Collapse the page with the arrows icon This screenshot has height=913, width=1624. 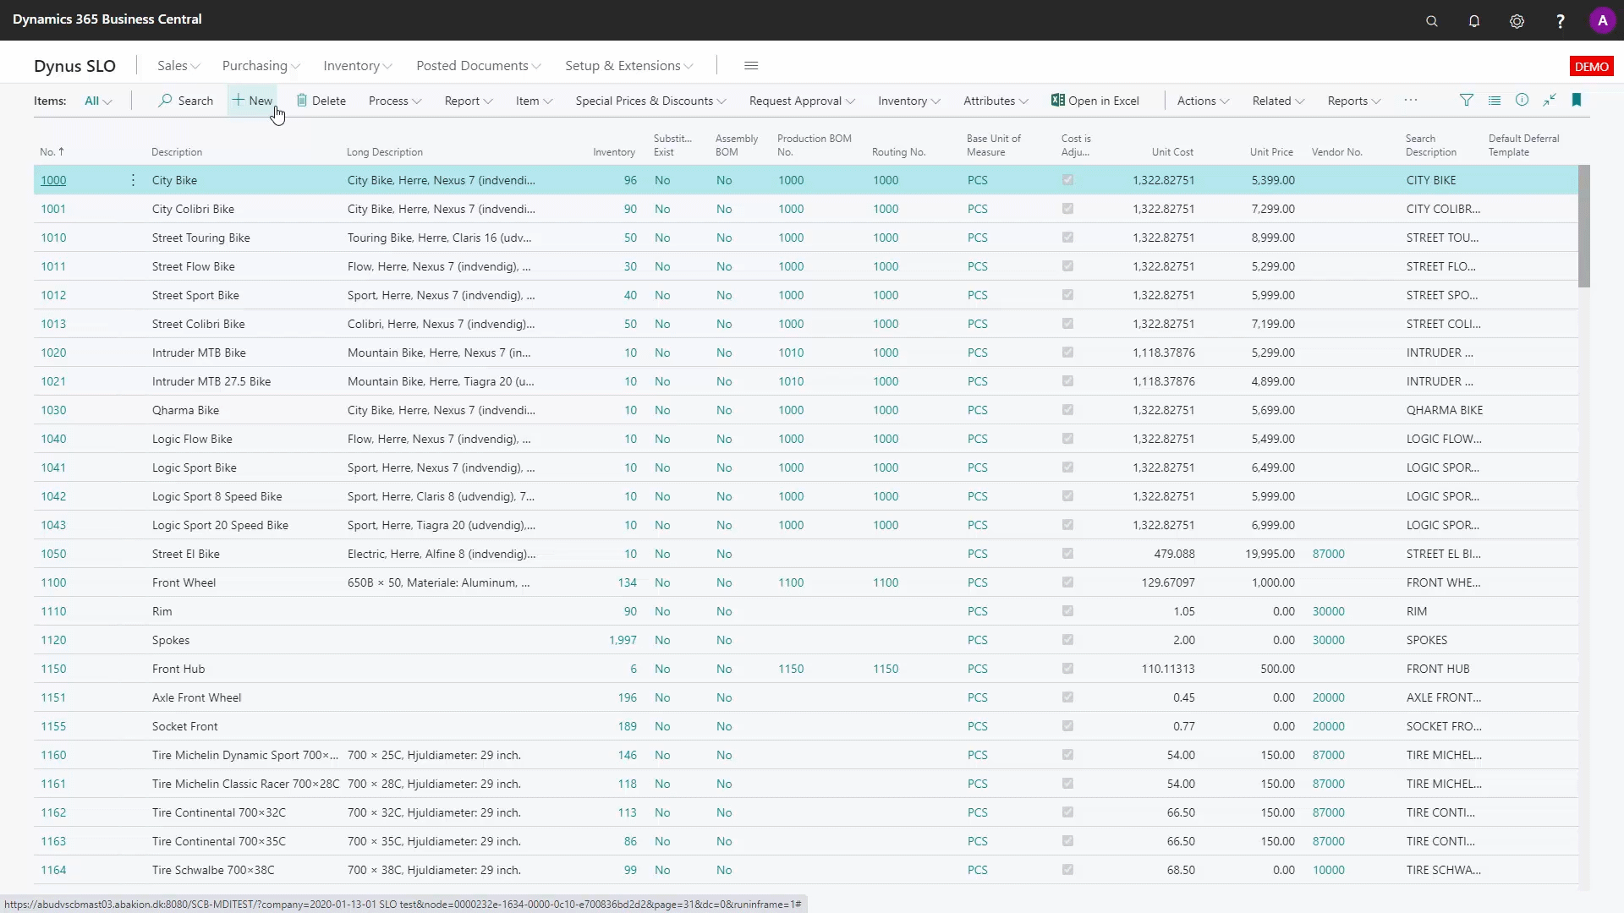(x=1549, y=100)
